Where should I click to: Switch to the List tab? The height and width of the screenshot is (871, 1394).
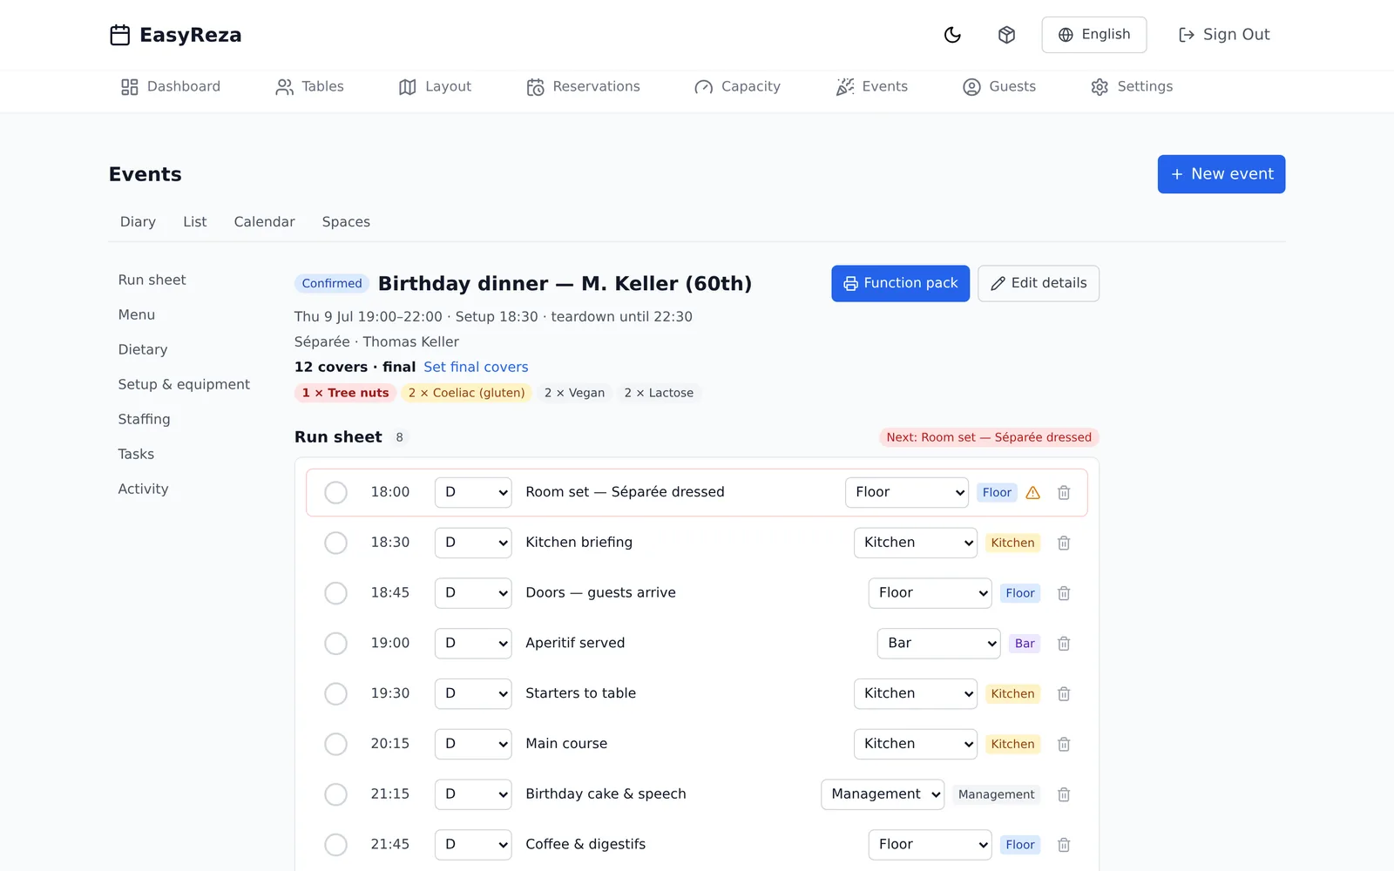[x=195, y=222]
